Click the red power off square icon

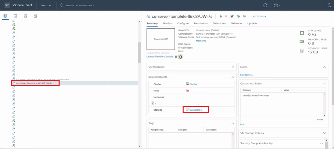(x=226, y=16)
